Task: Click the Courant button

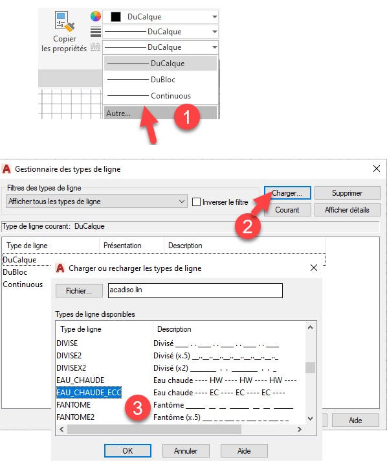Action: (x=287, y=210)
